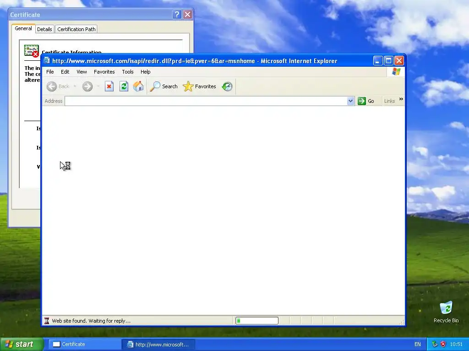Open the History clock icon
Screen dimensions: 469x351
tap(227, 86)
